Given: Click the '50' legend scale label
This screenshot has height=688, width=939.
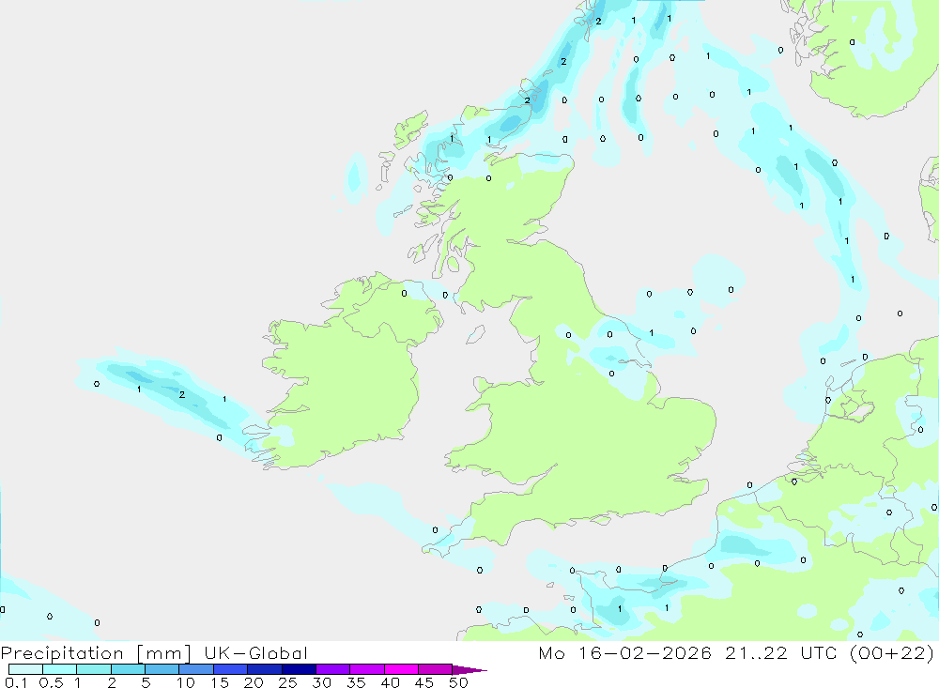Looking at the screenshot, I should pyautogui.click(x=458, y=682).
